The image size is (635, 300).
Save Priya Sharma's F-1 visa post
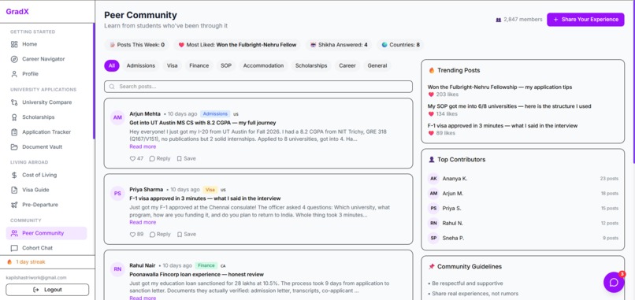pyautogui.click(x=186, y=235)
